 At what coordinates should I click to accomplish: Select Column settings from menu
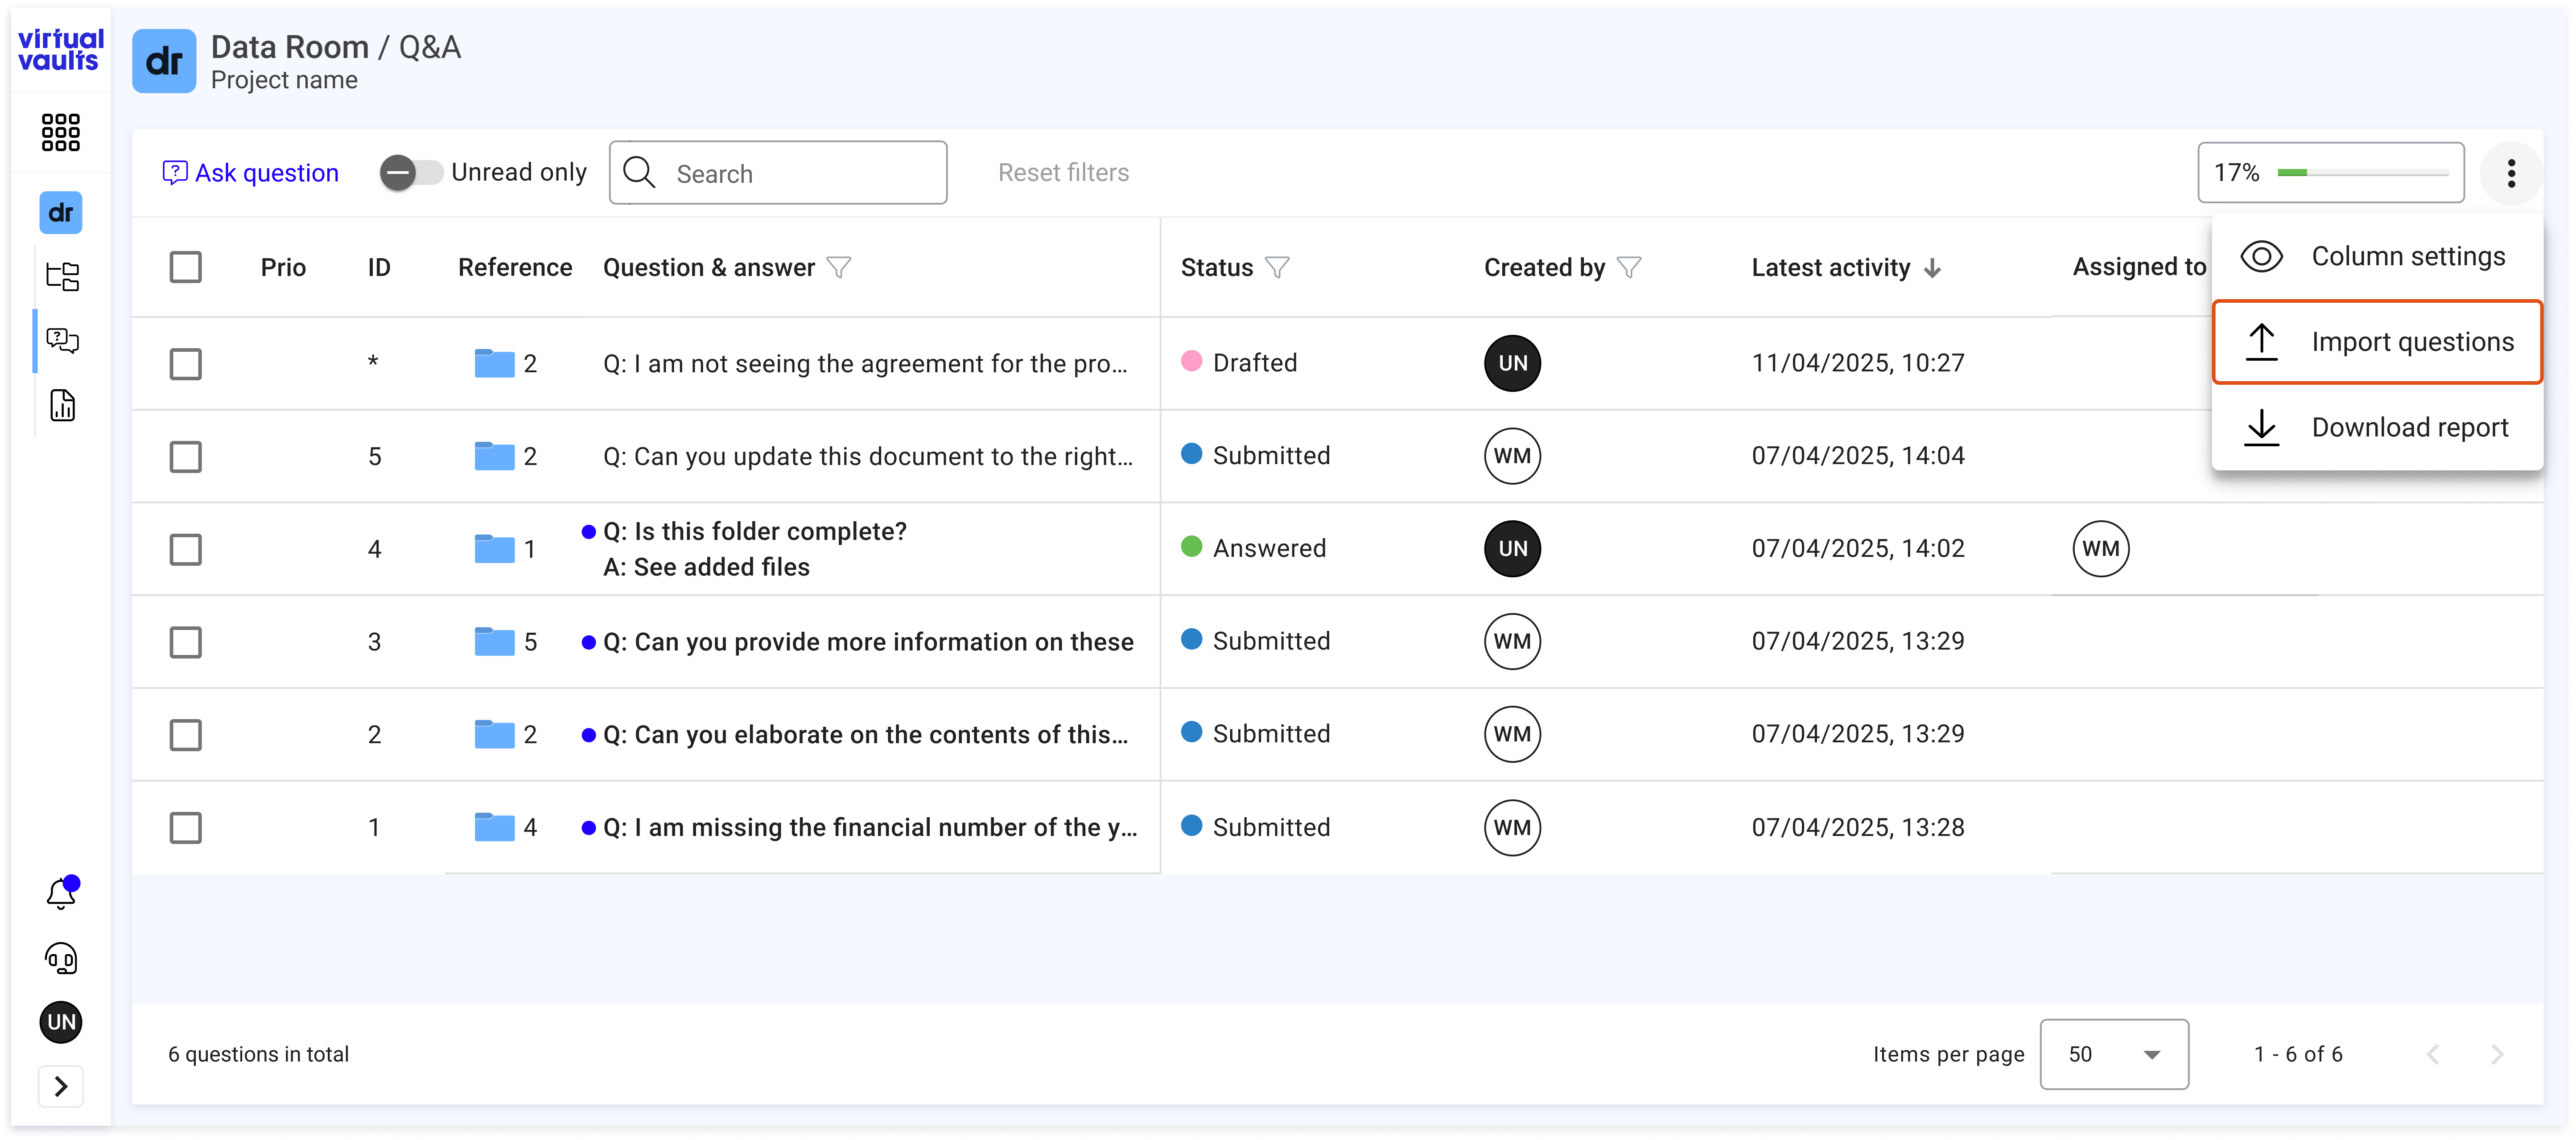click(2377, 257)
